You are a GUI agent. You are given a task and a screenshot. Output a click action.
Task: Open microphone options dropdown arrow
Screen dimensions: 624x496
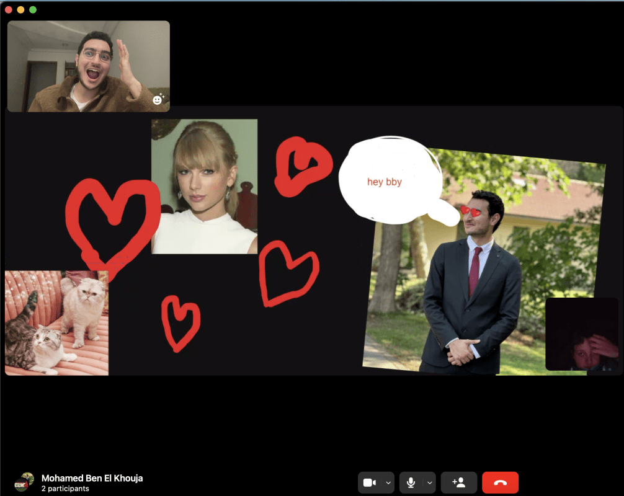click(430, 482)
